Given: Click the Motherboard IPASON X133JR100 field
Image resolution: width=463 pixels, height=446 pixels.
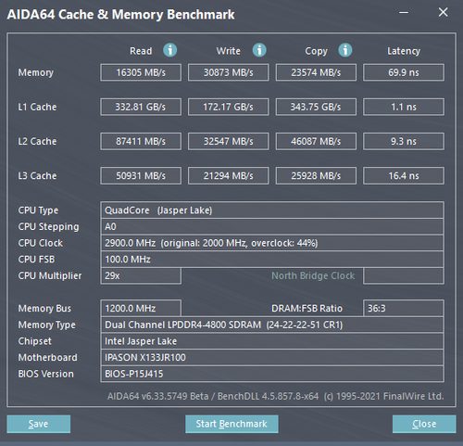Looking at the screenshot, I should [272, 357].
